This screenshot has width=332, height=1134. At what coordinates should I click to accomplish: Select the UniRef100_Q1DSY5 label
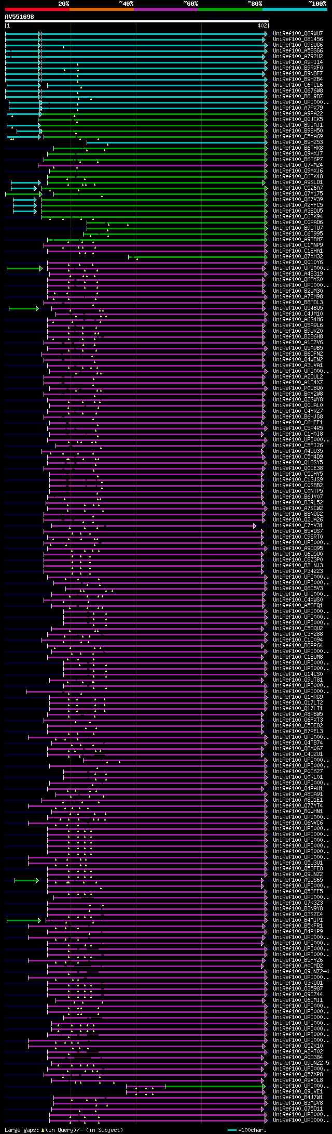click(298, 463)
